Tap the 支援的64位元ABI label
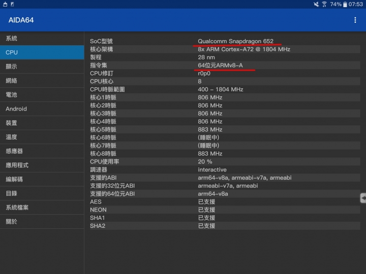This screenshot has height=274, width=366. [x=112, y=194]
